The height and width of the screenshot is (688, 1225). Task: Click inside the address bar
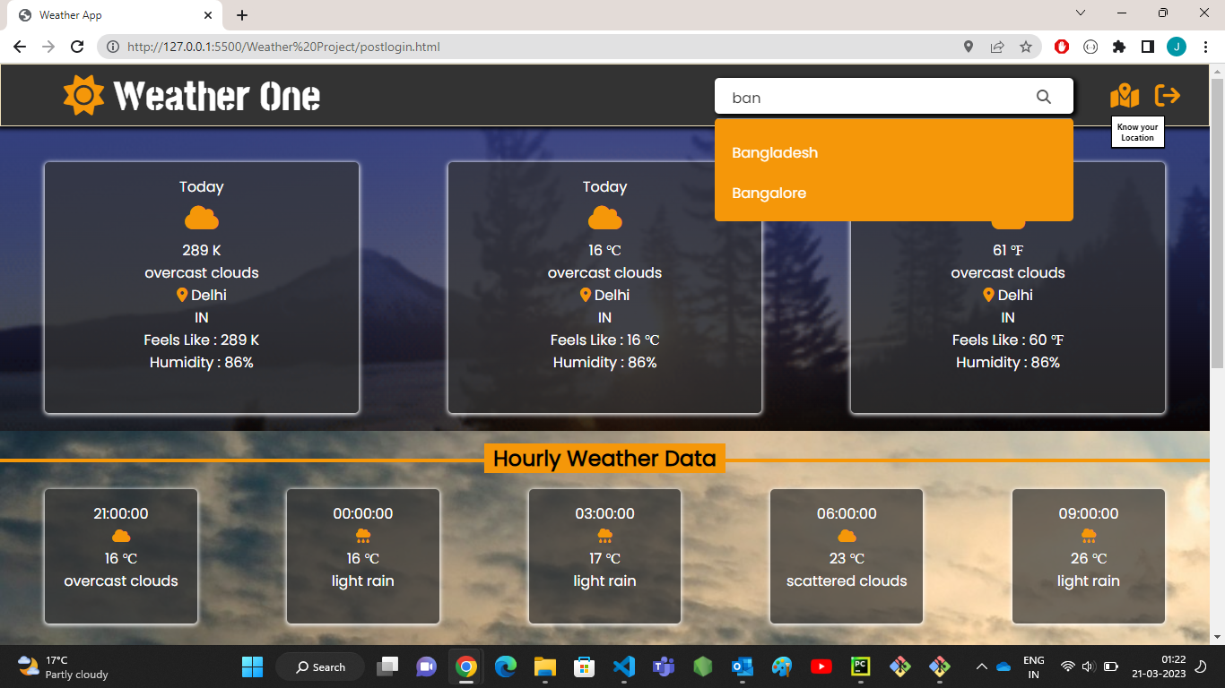coord(359,47)
